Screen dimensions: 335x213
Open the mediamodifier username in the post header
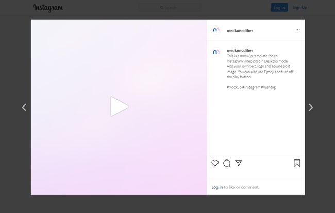click(240, 31)
